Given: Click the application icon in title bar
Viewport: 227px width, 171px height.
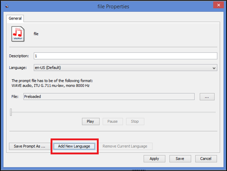Looking at the screenshot, I should click(7, 6).
